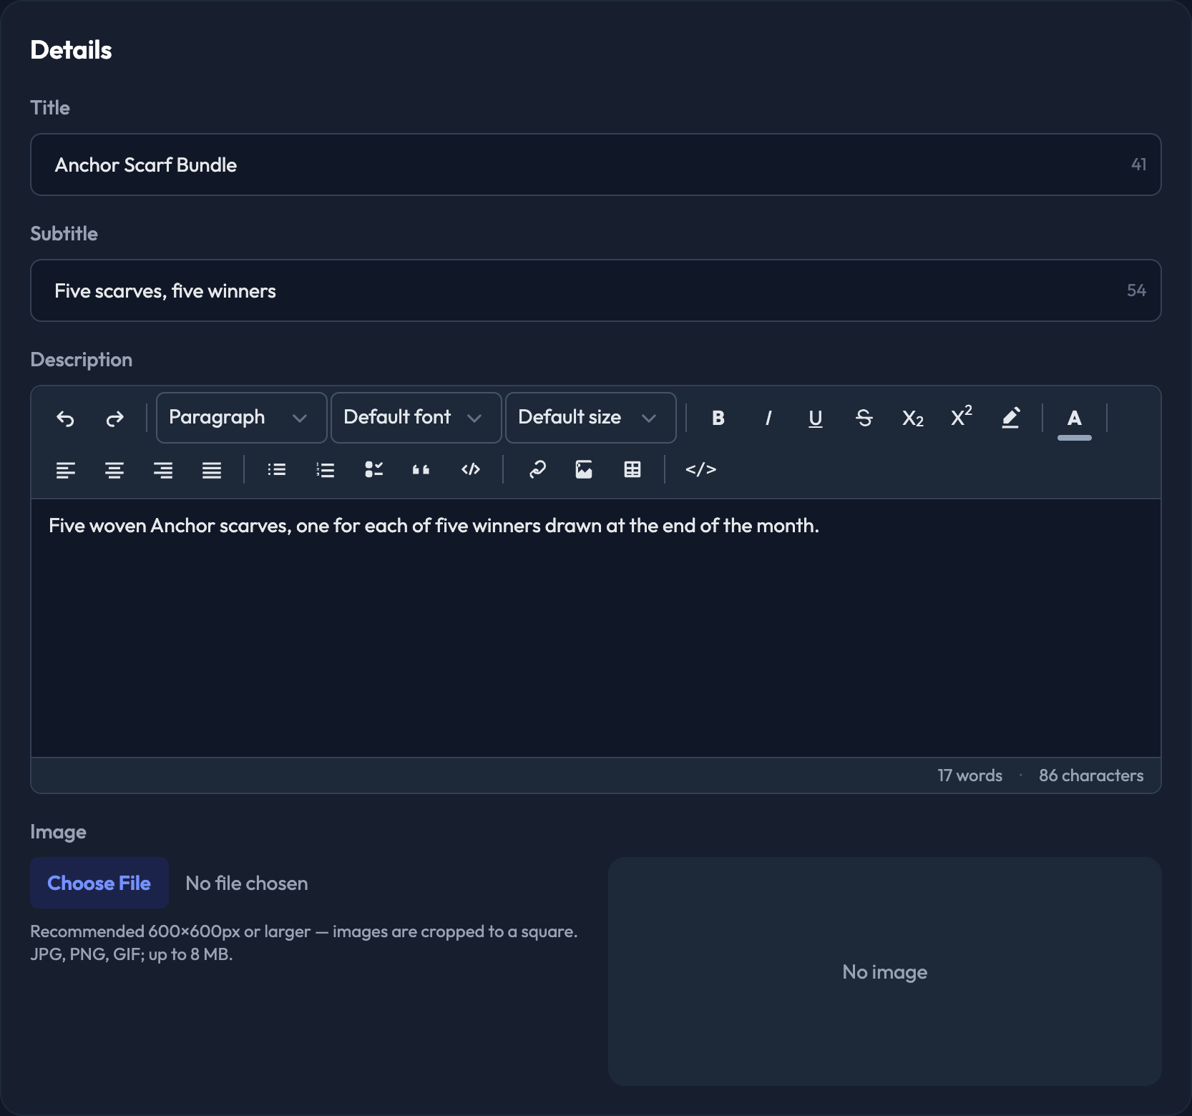
Task: Toggle underline formatting
Action: (x=815, y=418)
